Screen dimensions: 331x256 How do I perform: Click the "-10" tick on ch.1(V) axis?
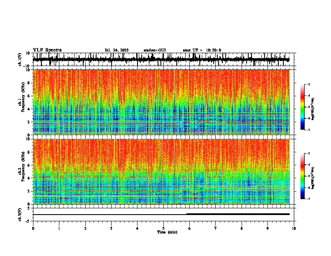pos(27,66)
